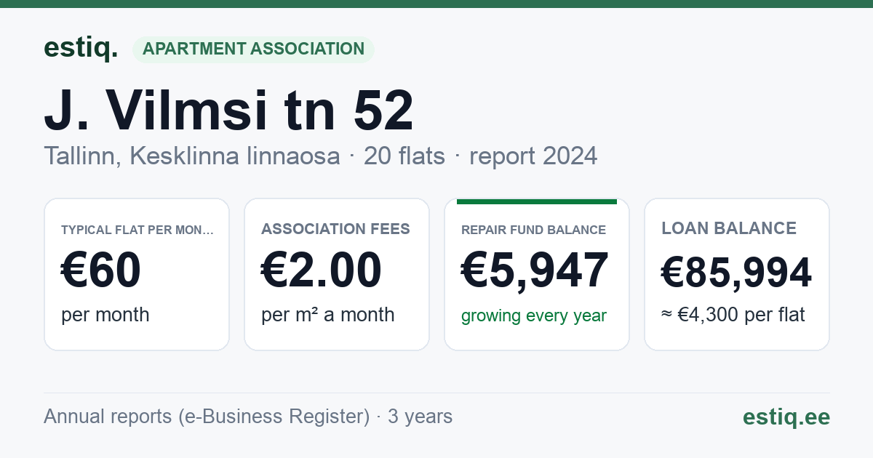Click the Tallinn, Kesklinna linnaosa subtitle

[192, 156]
